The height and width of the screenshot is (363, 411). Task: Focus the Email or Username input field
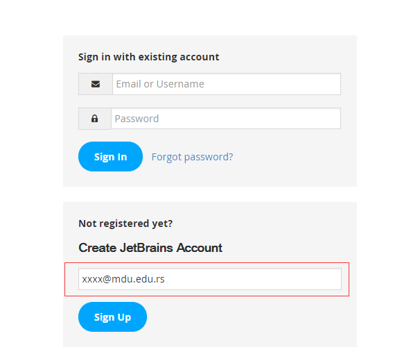click(x=227, y=84)
